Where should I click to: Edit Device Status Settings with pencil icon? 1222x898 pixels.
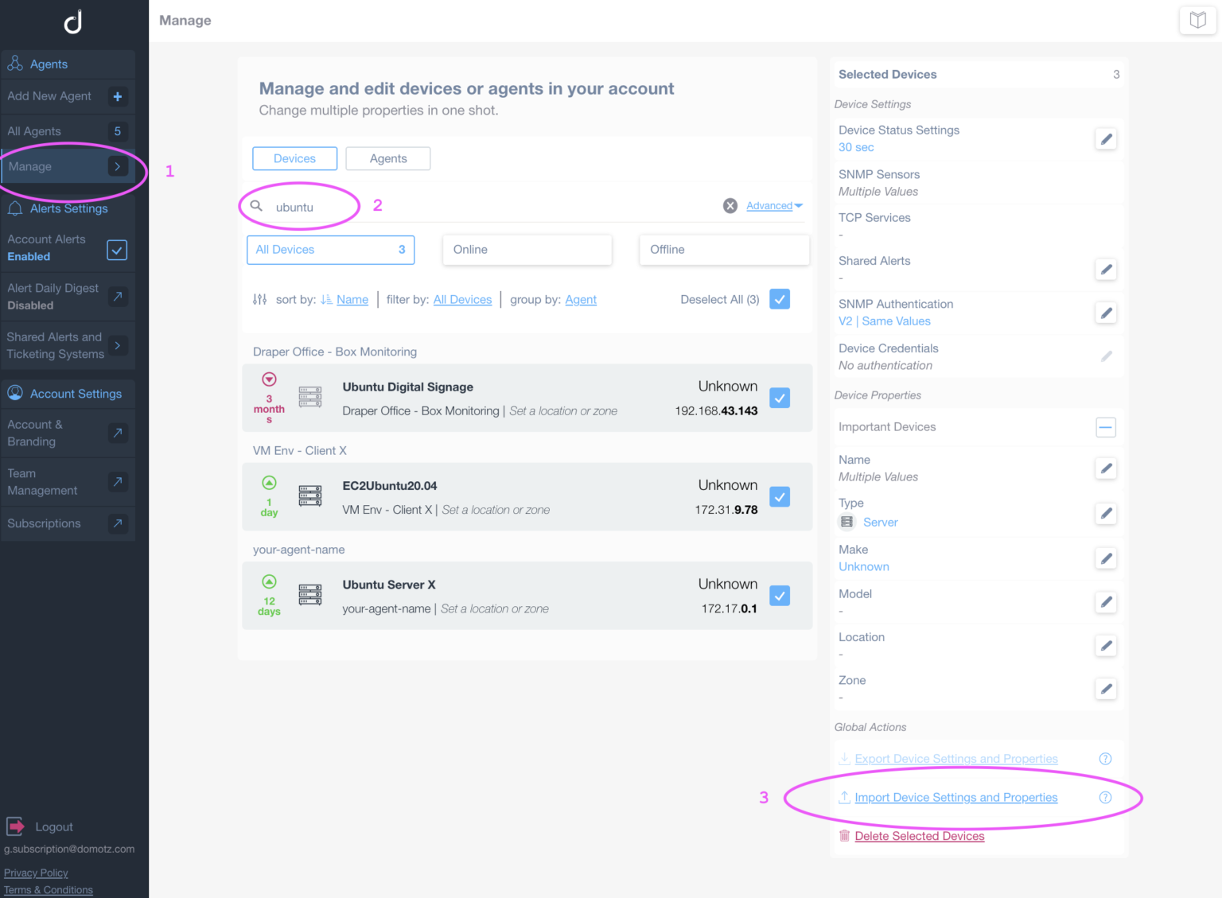1106,138
